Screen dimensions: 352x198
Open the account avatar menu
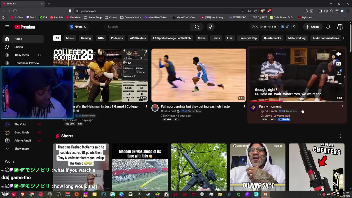pos(340,27)
